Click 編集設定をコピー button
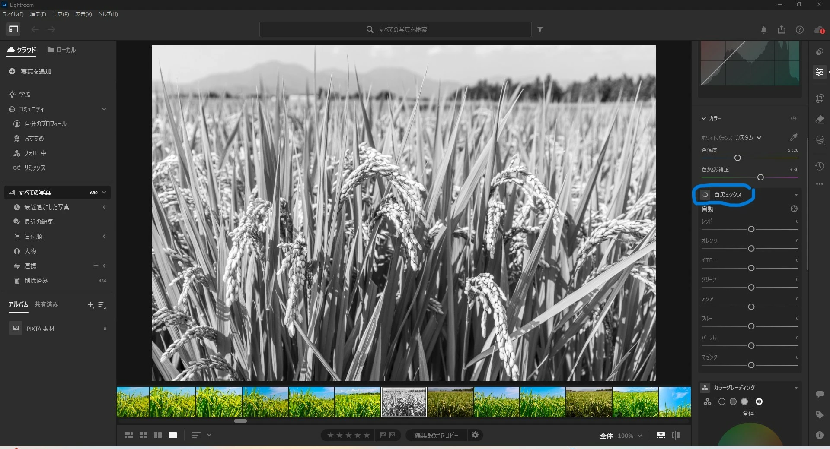 (436, 435)
